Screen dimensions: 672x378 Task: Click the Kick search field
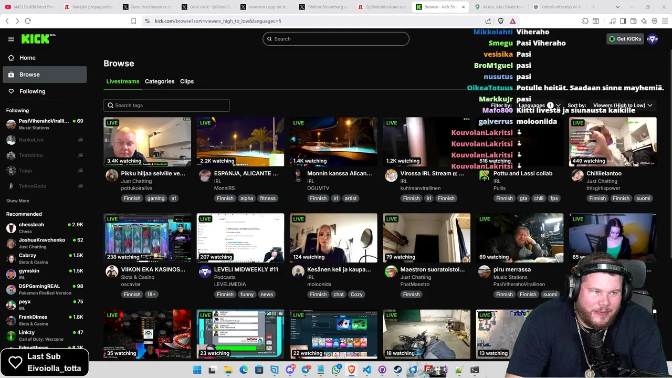pyautogui.click(x=336, y=39)
